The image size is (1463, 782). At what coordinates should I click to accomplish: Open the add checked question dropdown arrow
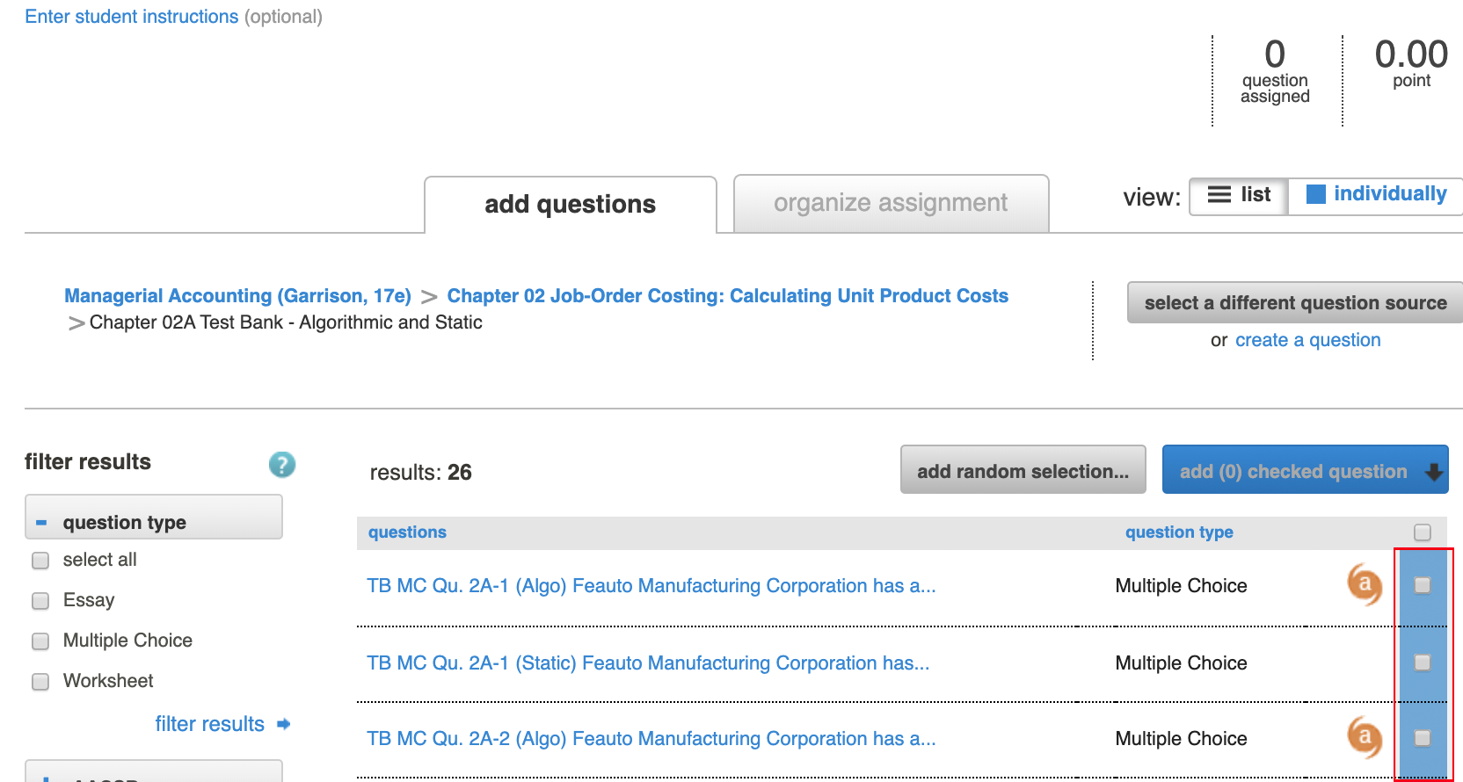1434,472
